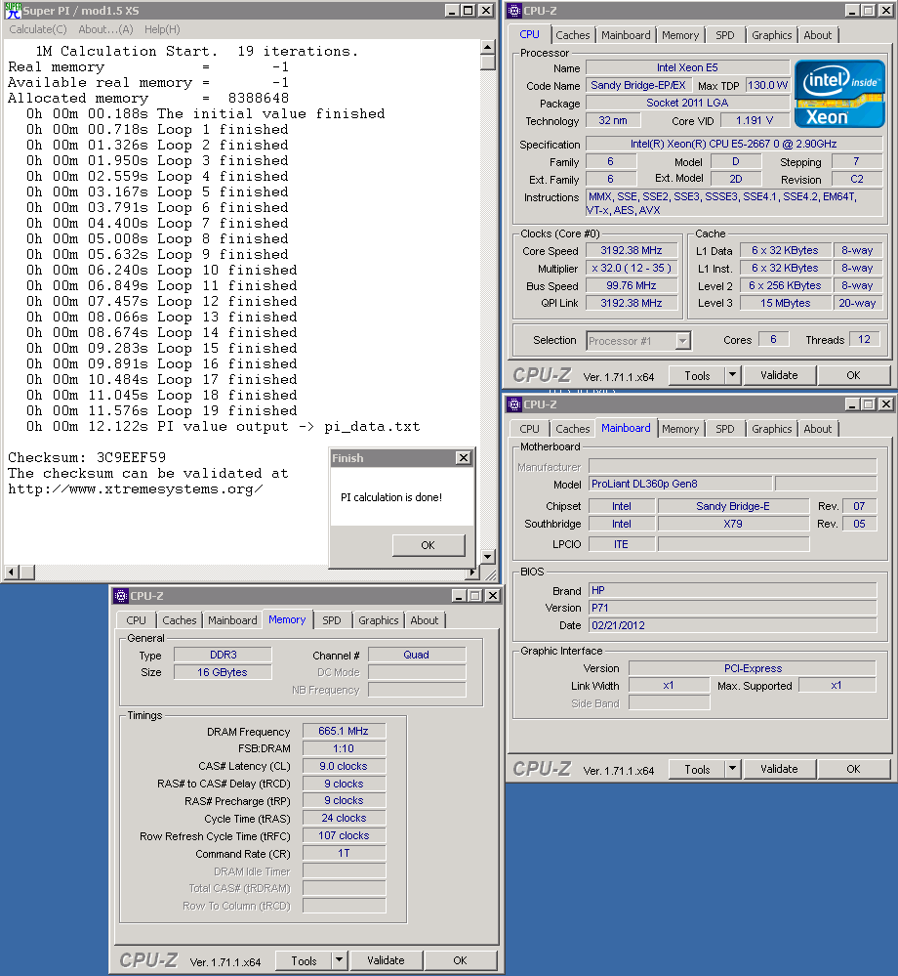
Task: Click Southbridge value X79
Action: coord(733,524)
